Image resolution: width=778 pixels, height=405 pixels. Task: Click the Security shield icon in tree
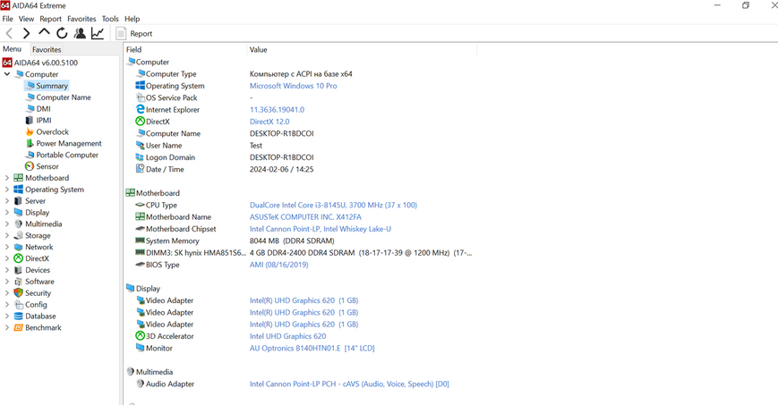(19, 293)
